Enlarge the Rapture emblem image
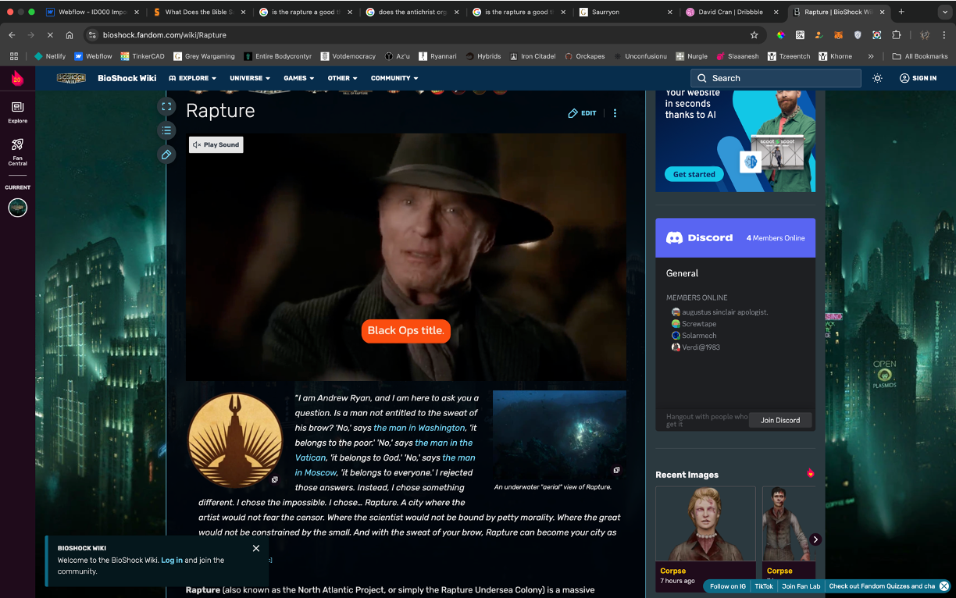The height and width of the screenshot is (598, 956). 274,480
